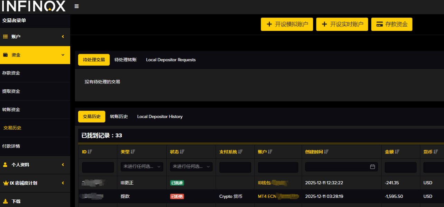Switch to 待处理转账 tab
This screenshot has width=444, height=207.
pyautogui.click(x=126, y=60)
